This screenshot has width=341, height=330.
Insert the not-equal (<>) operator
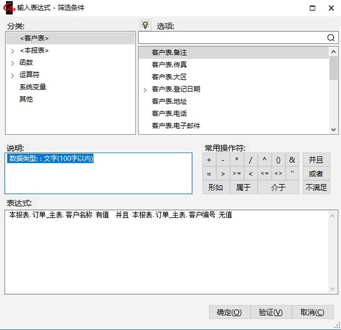pos(278,174)
